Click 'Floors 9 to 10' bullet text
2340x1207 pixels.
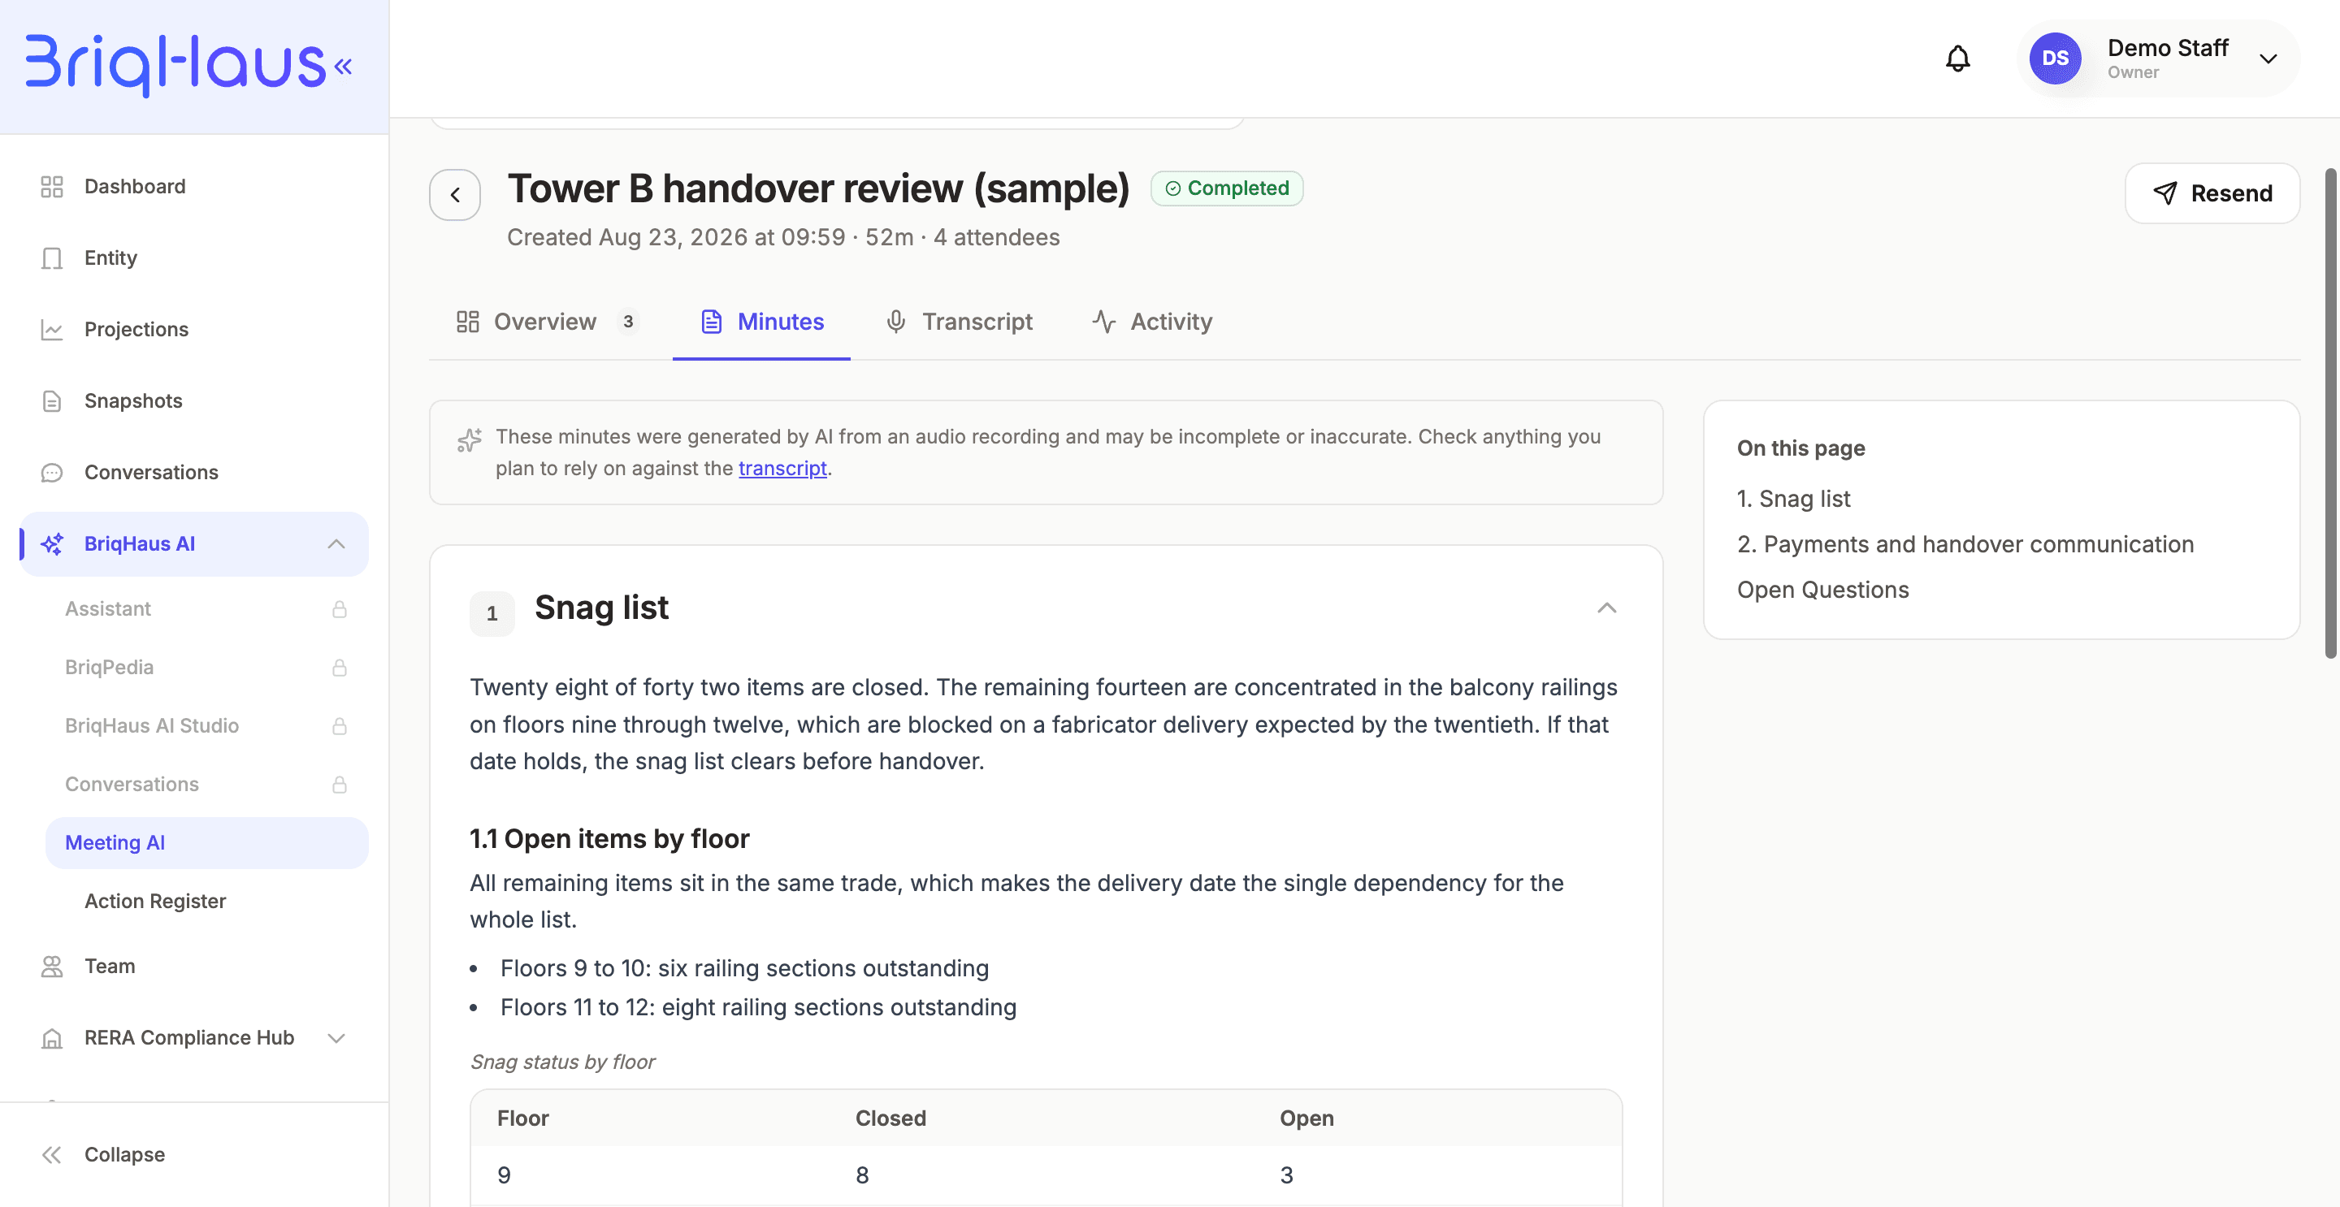pos(744,968)
